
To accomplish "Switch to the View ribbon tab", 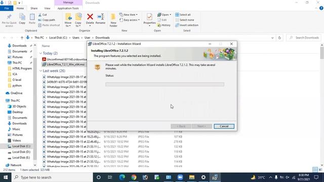I will coord(47,8).
